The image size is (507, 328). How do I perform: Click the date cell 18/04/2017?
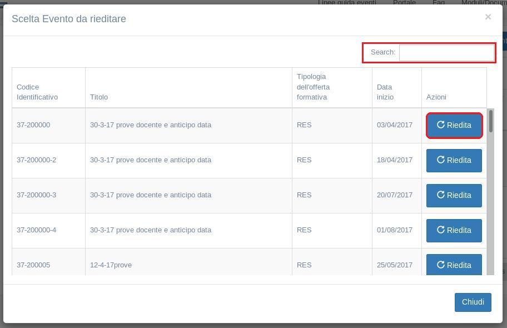coord(395,160)
